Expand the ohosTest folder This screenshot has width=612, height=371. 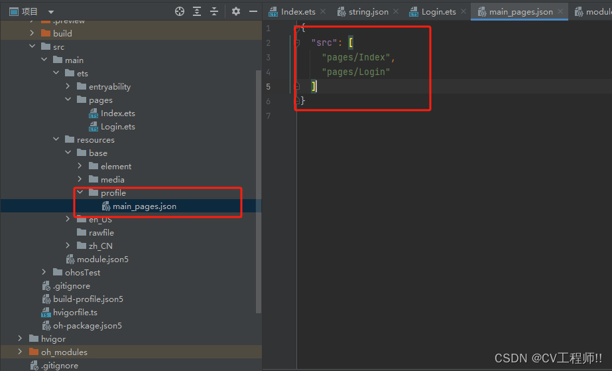[x=44, y=272]
